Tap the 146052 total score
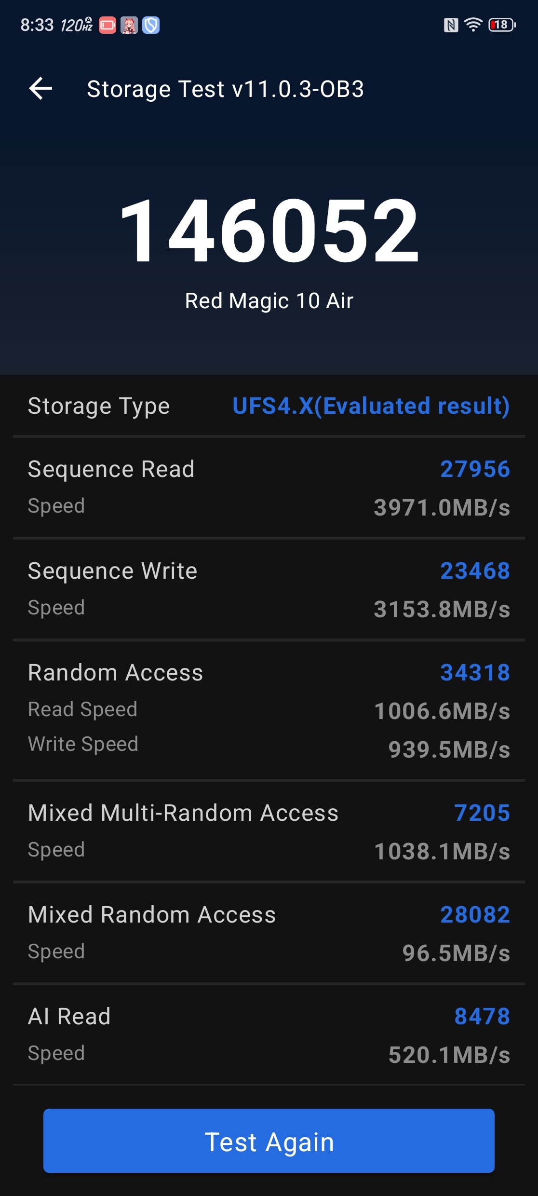 click(x=269, y=231)
